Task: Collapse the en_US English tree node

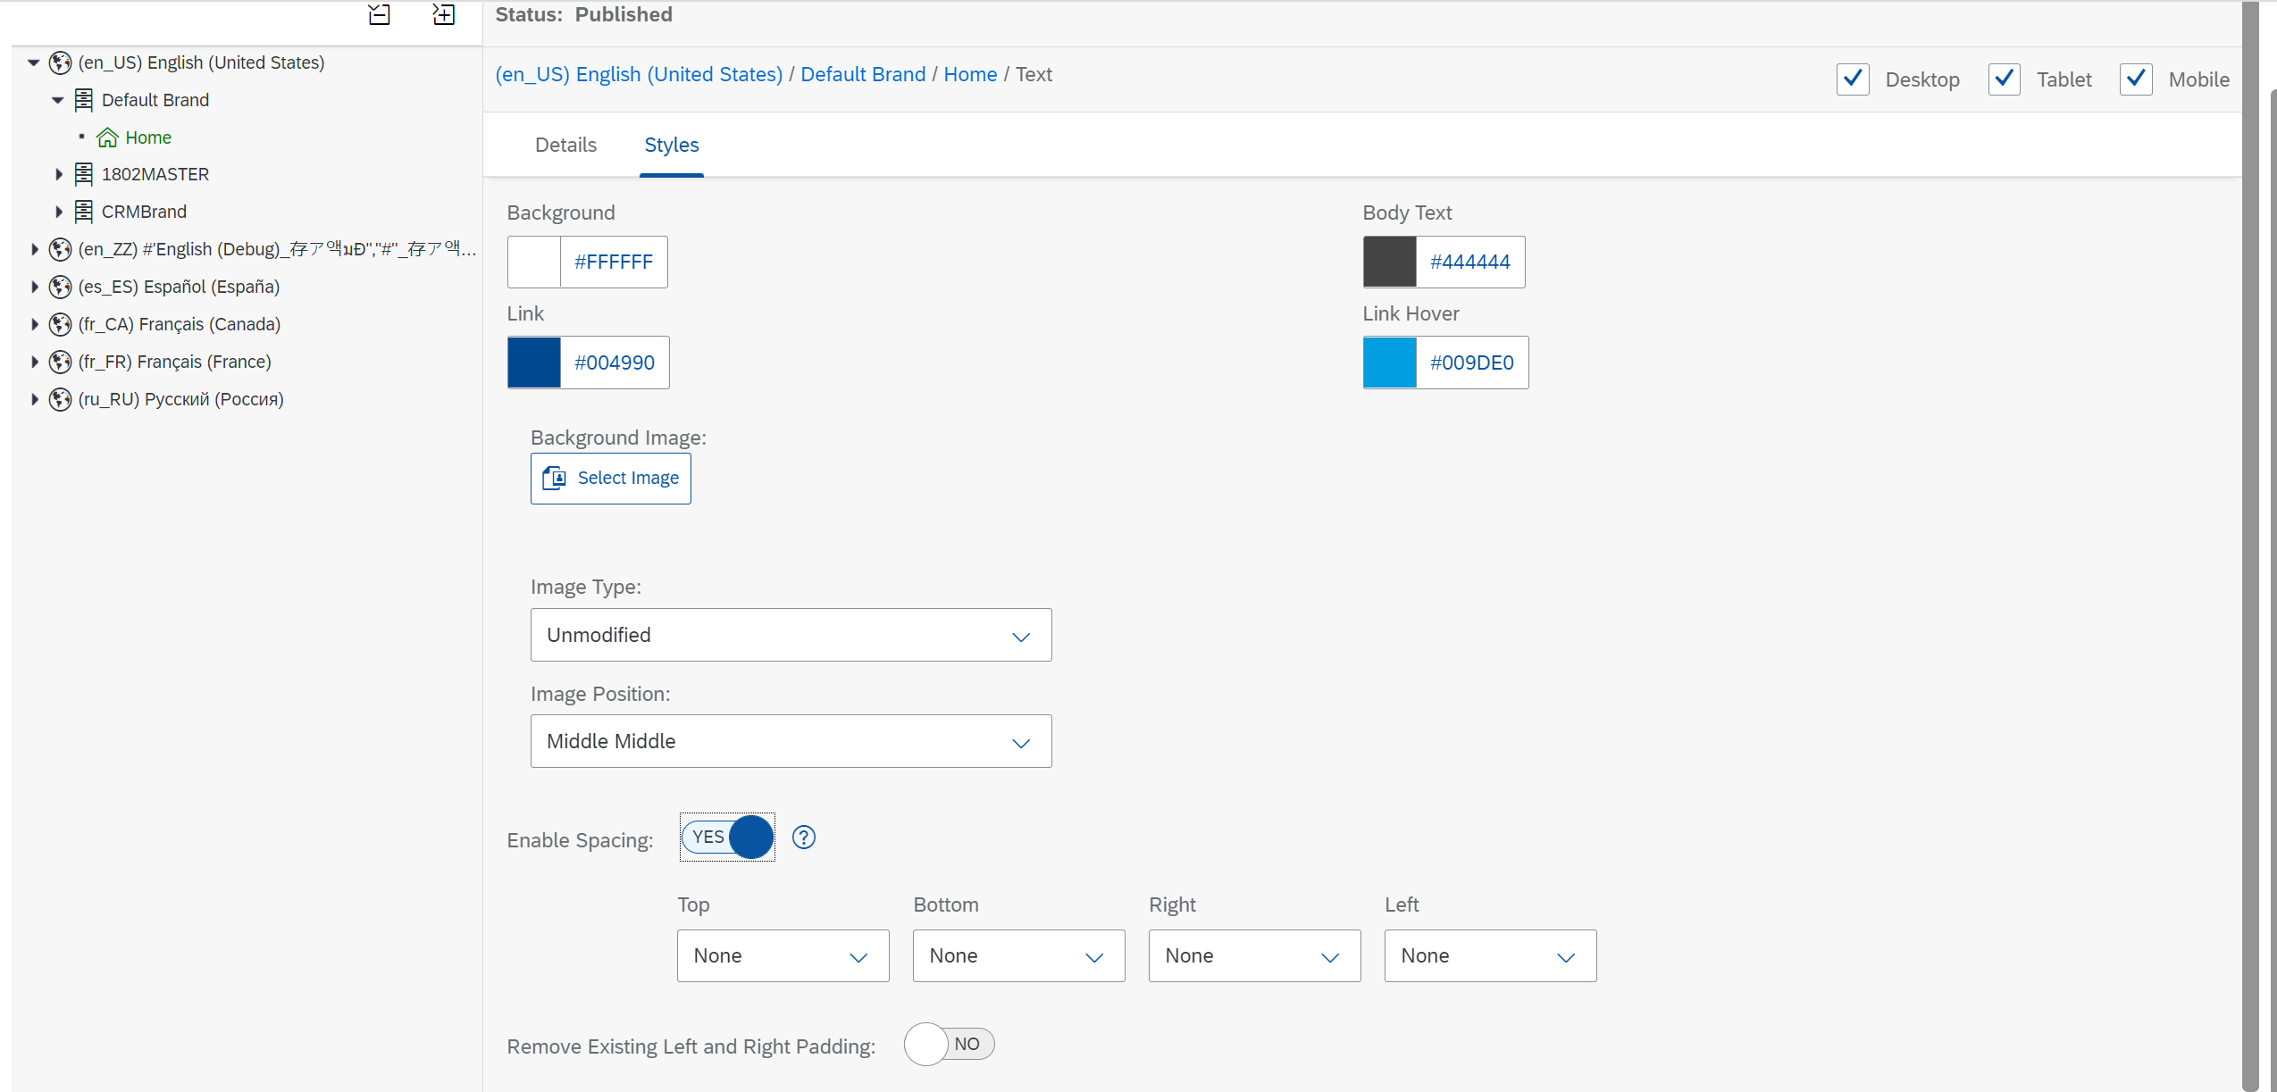Action: (x=34, y=63)
